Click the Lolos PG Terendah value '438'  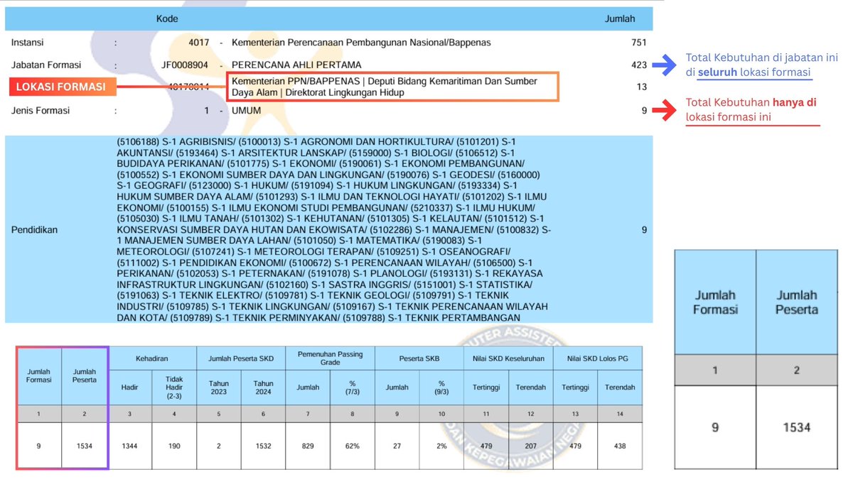(x=619, y=446)
